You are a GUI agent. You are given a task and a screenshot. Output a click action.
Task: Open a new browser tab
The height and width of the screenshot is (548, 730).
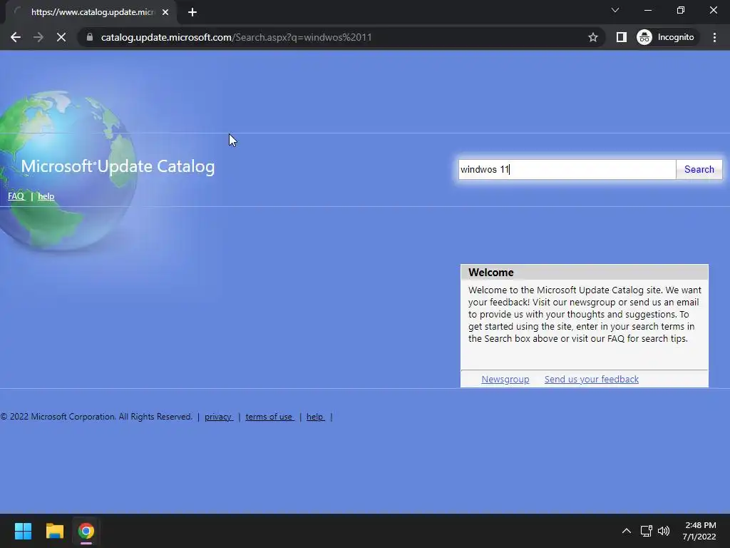pos(192,12)
